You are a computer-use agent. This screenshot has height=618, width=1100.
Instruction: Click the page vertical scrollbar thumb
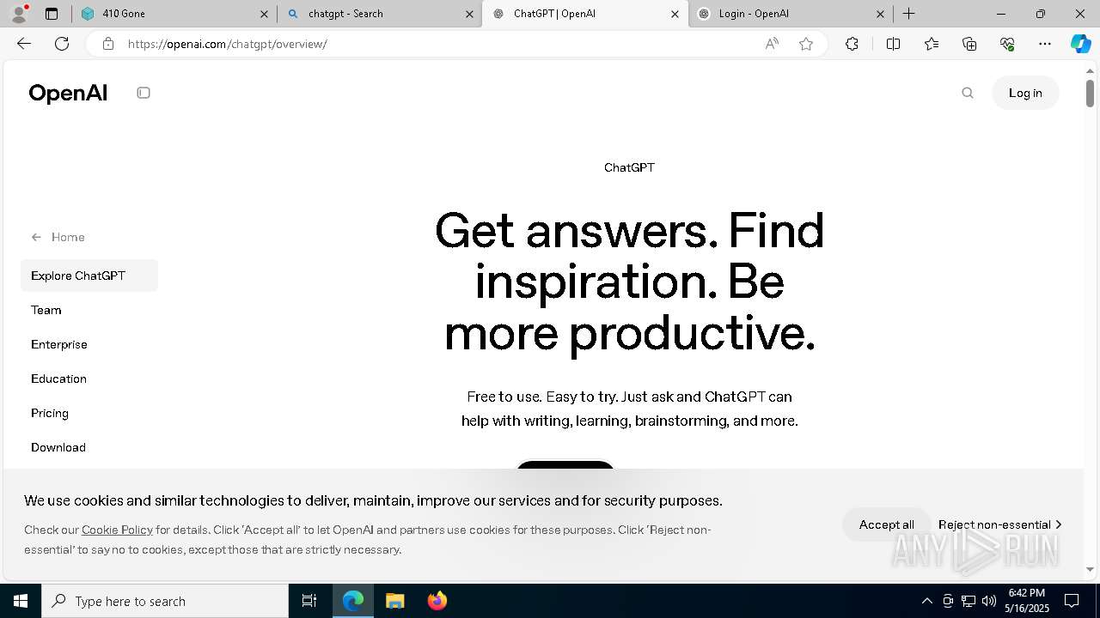click(x=1090, y=93)
